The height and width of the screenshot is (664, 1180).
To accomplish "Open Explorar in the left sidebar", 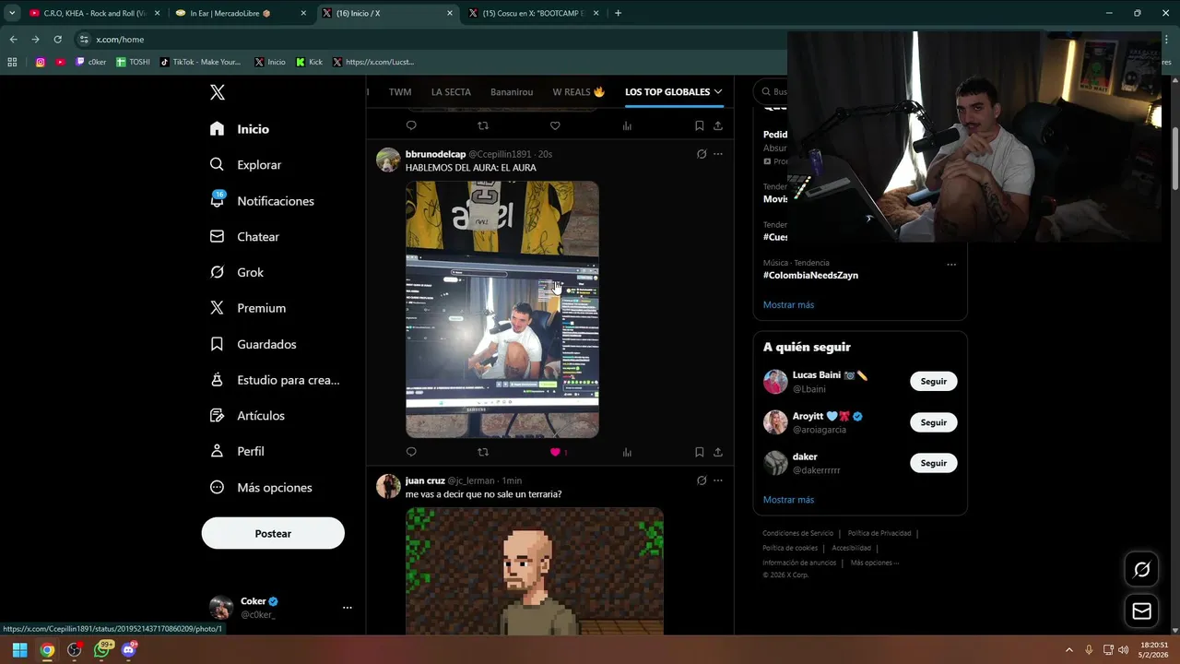I will [245, 165].
